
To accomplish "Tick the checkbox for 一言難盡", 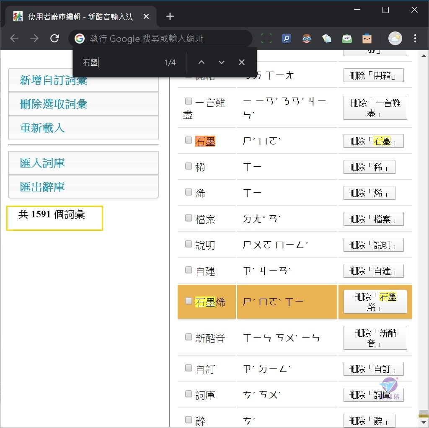I will (x=189, y=101).
